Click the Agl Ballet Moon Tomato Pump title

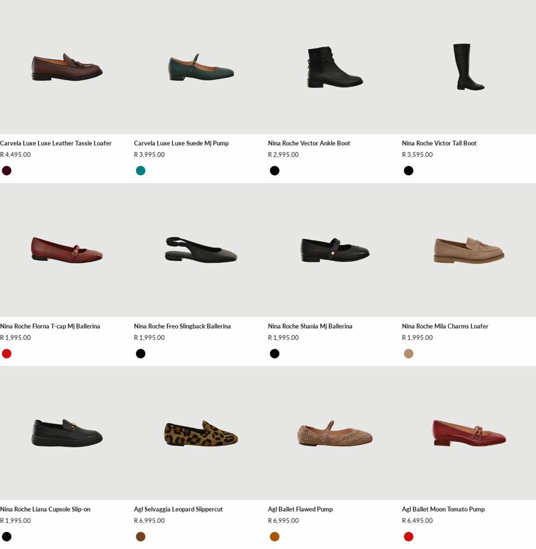[x=443, y=510]
